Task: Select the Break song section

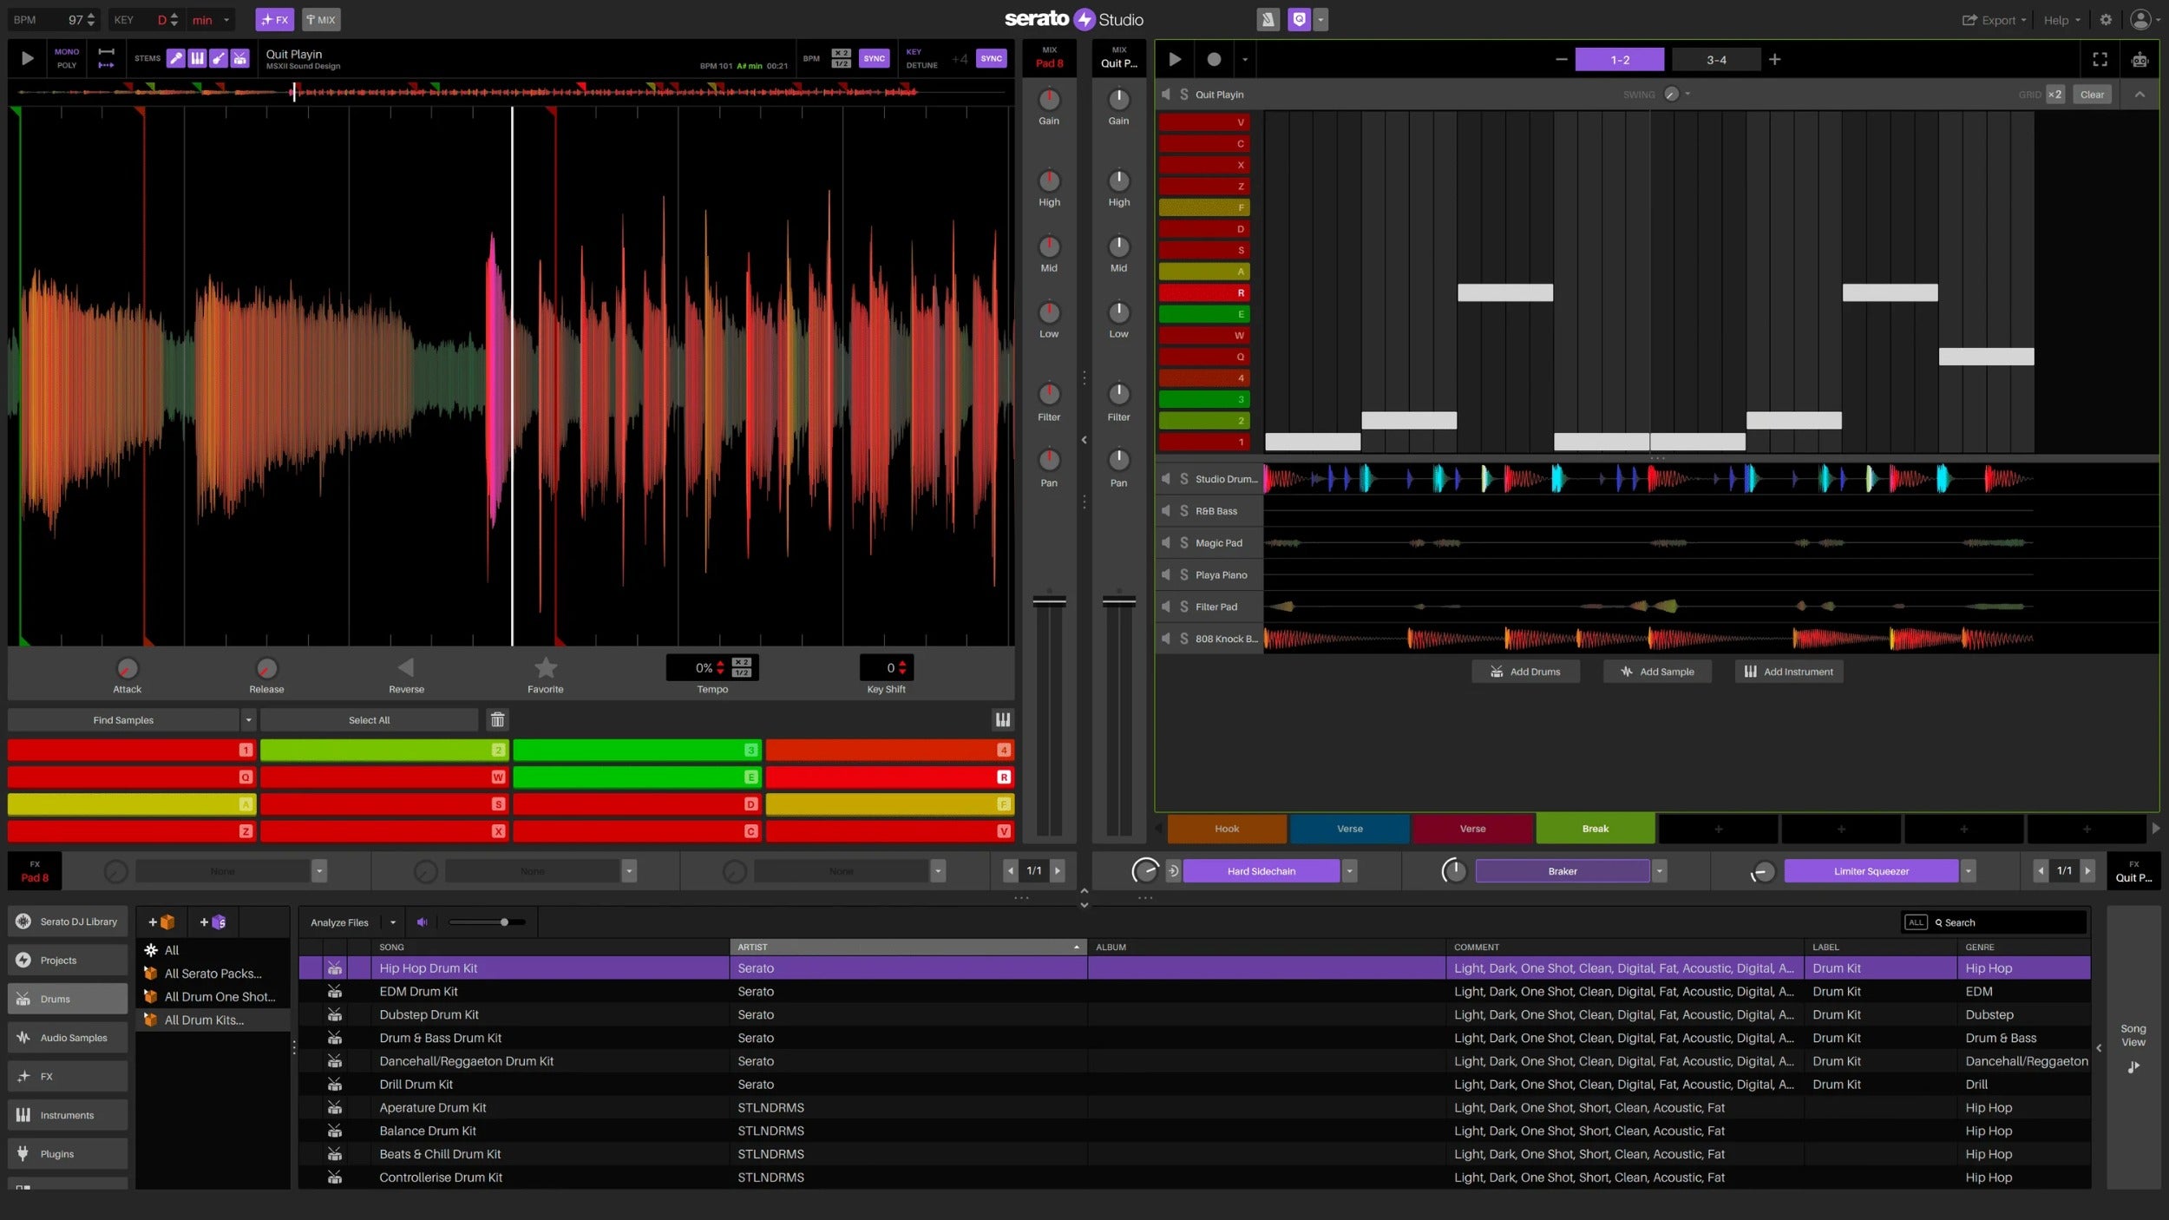Action: [1595, 829]
